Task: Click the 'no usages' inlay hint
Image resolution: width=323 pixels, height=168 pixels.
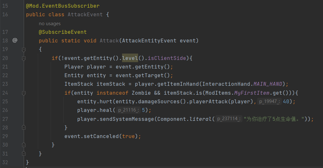Action: coord(50,24)
